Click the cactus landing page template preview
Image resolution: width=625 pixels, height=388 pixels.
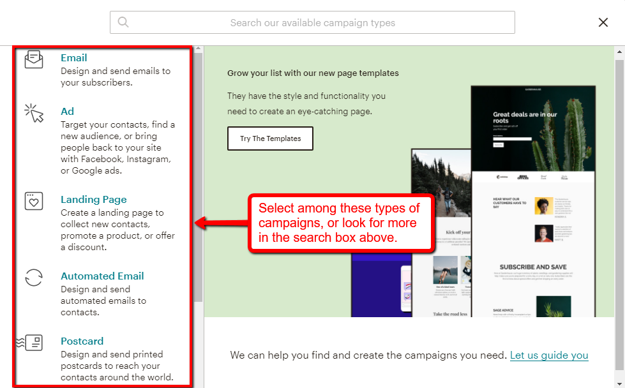click(533, 201)
